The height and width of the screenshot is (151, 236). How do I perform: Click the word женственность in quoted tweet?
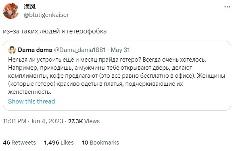click(x=29, y=92)
